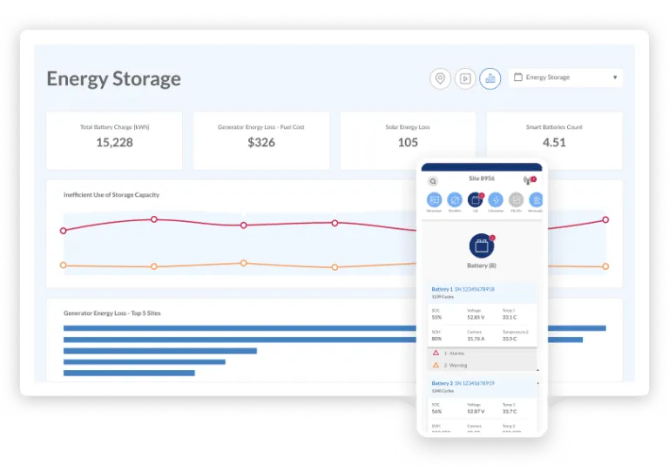
Task: Expand the 2 Warning row
Action: 482,366
